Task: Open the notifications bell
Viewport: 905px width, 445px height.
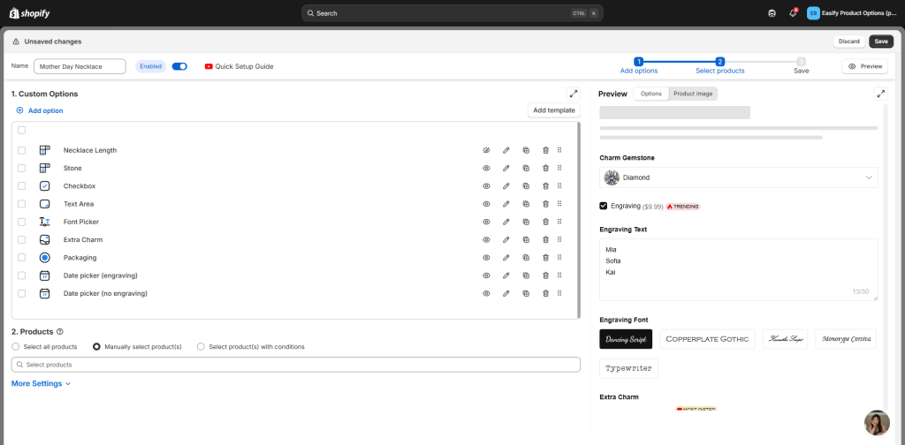Action: (x=793, y=13)
